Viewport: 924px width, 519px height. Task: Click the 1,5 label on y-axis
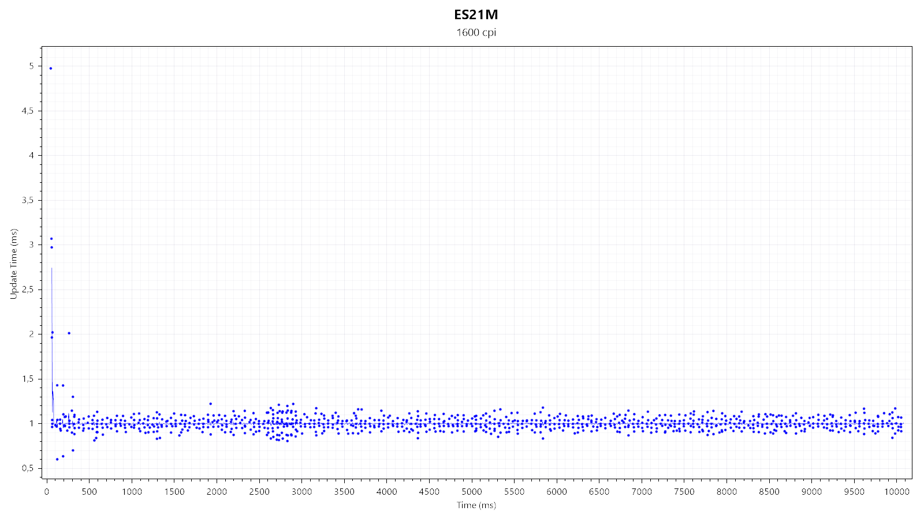click(x=28, y=379)
